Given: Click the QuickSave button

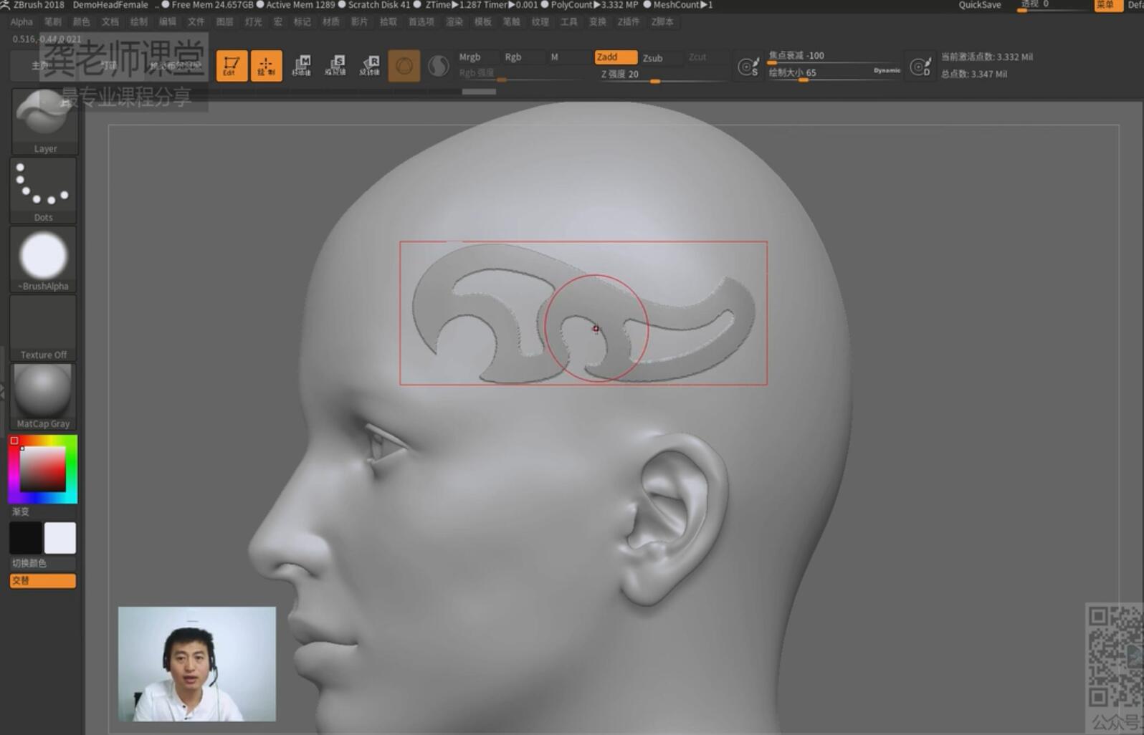Looking at the screenshot, I should point(979,5).
